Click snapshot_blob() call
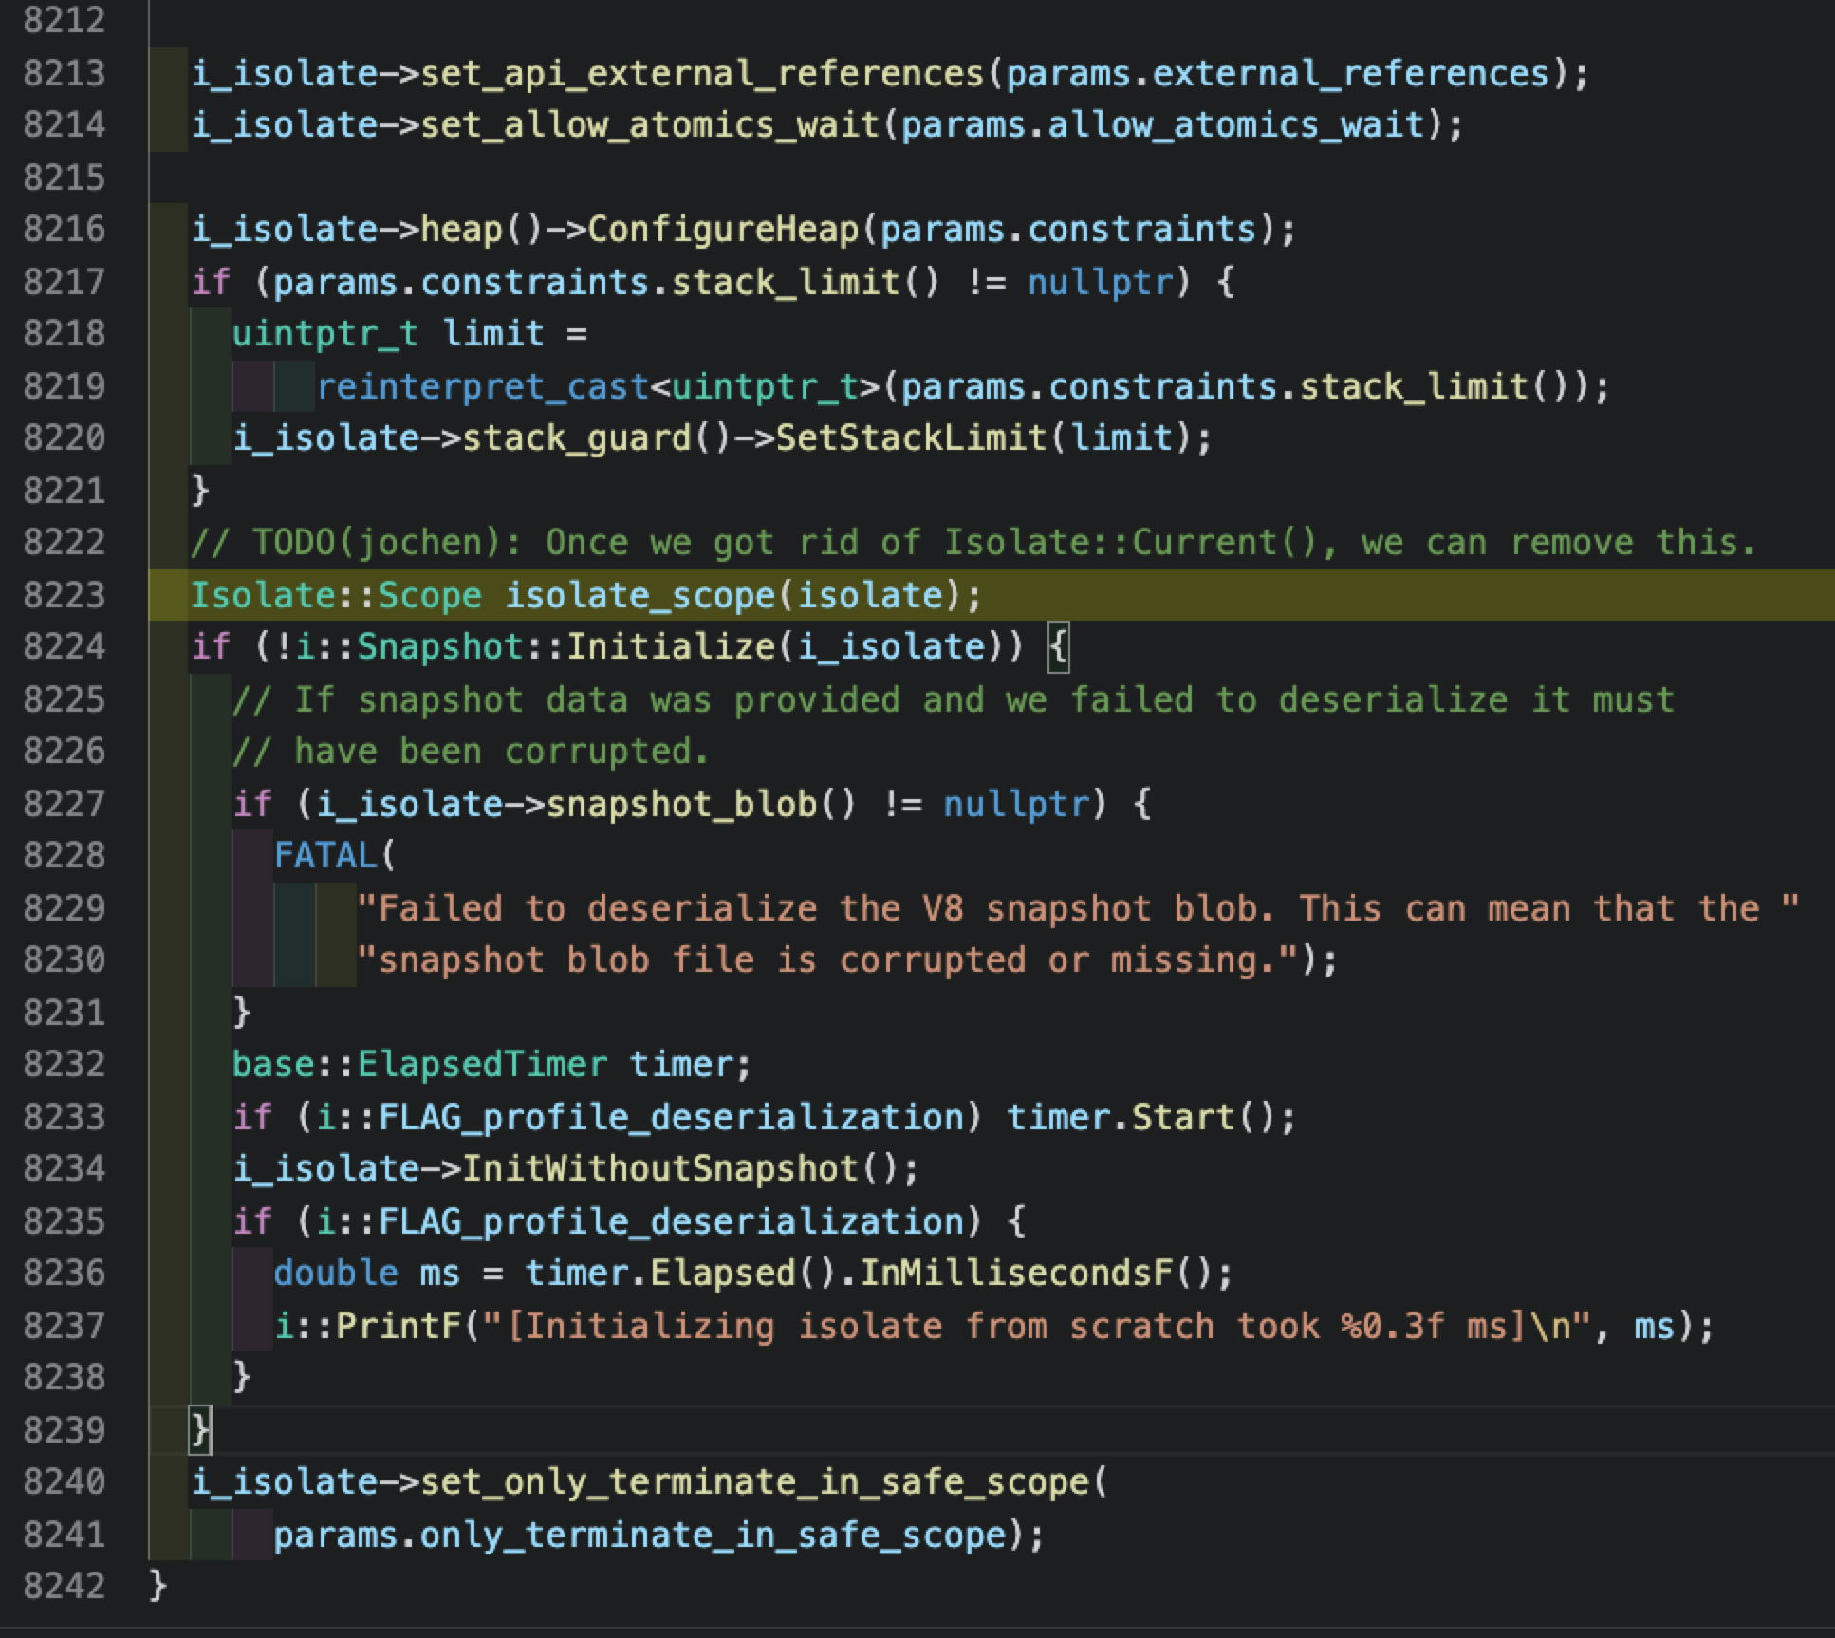1835x1638 pixels. click(702, 804)
